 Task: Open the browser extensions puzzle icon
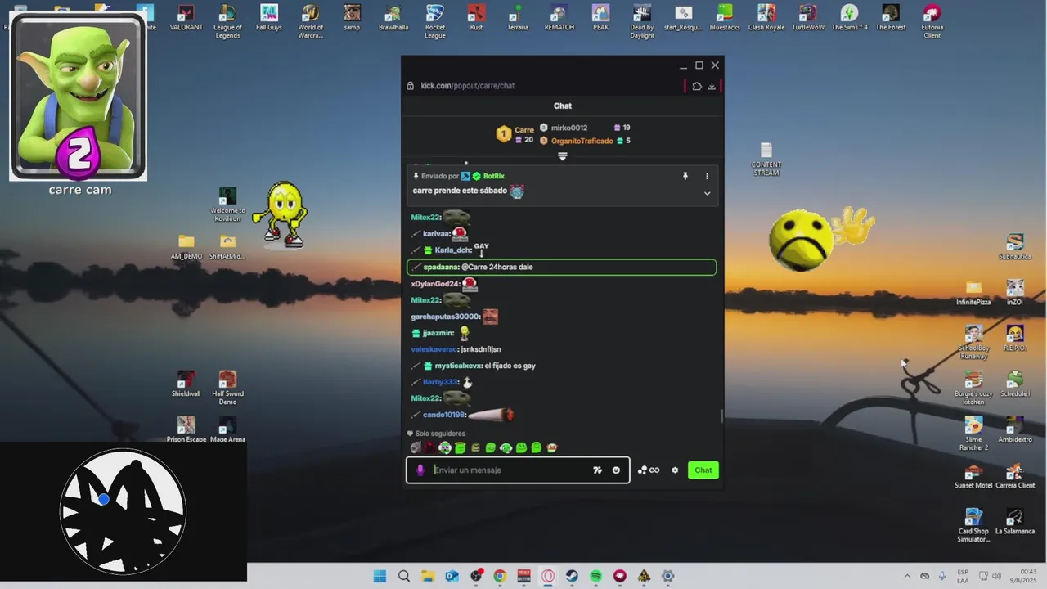point(697,86)
